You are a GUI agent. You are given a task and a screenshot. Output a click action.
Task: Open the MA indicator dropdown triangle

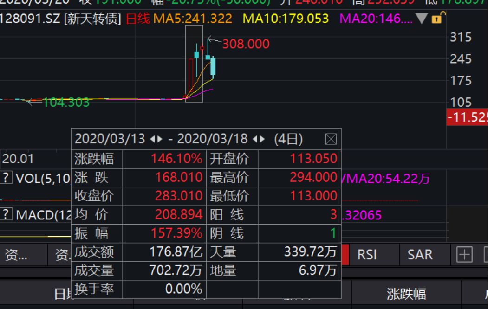(421, 19)
